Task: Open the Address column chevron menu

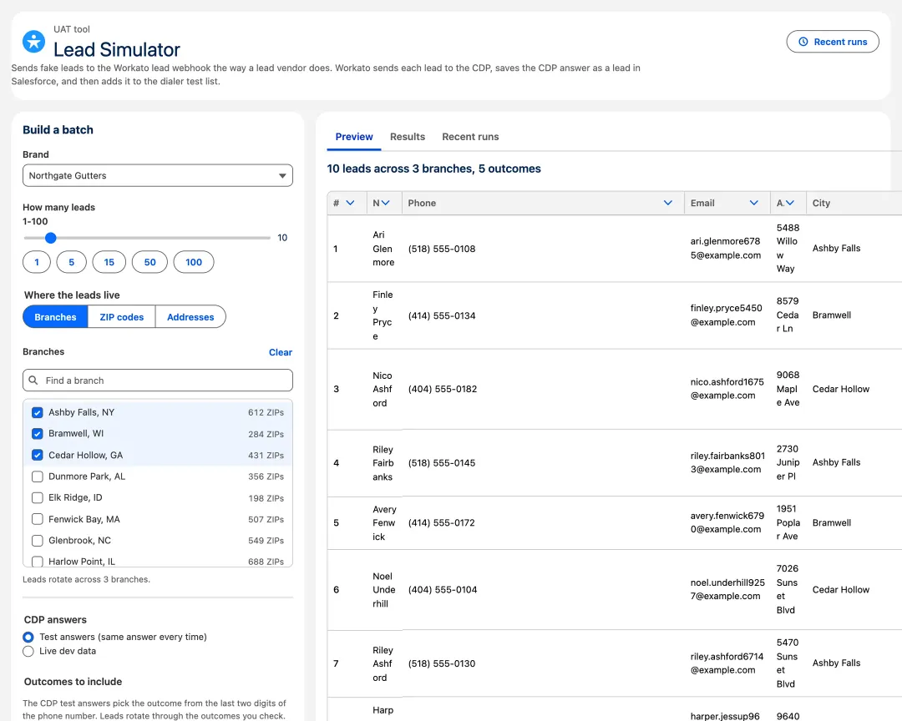Action: tap(790, 203)
